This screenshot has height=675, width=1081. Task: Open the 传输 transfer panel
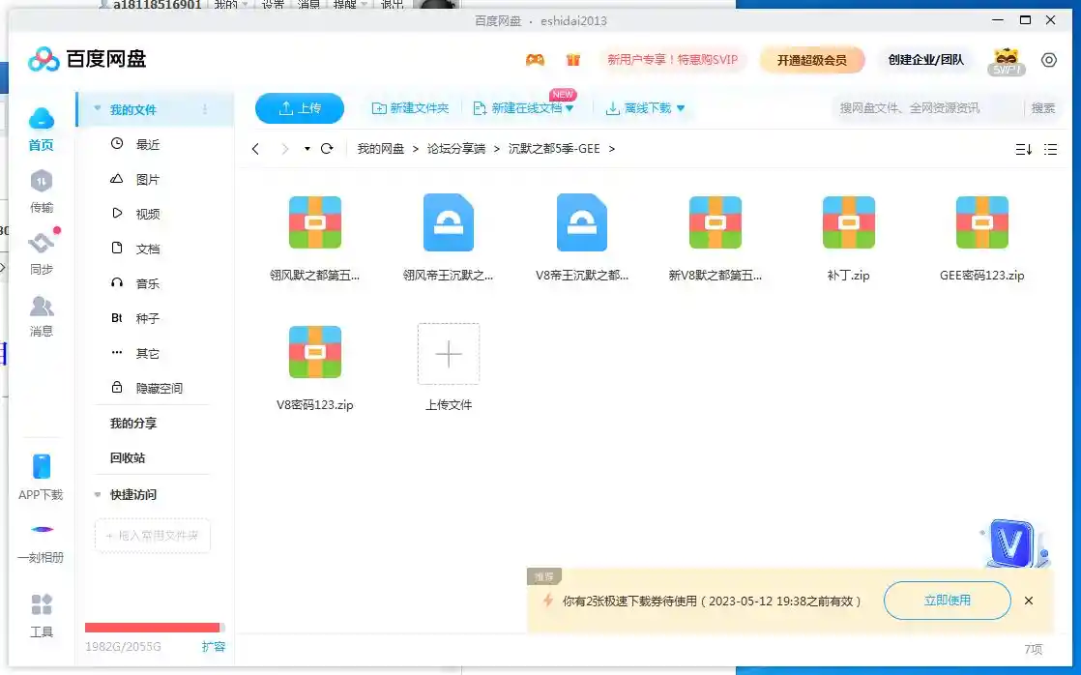pos(42,191)
